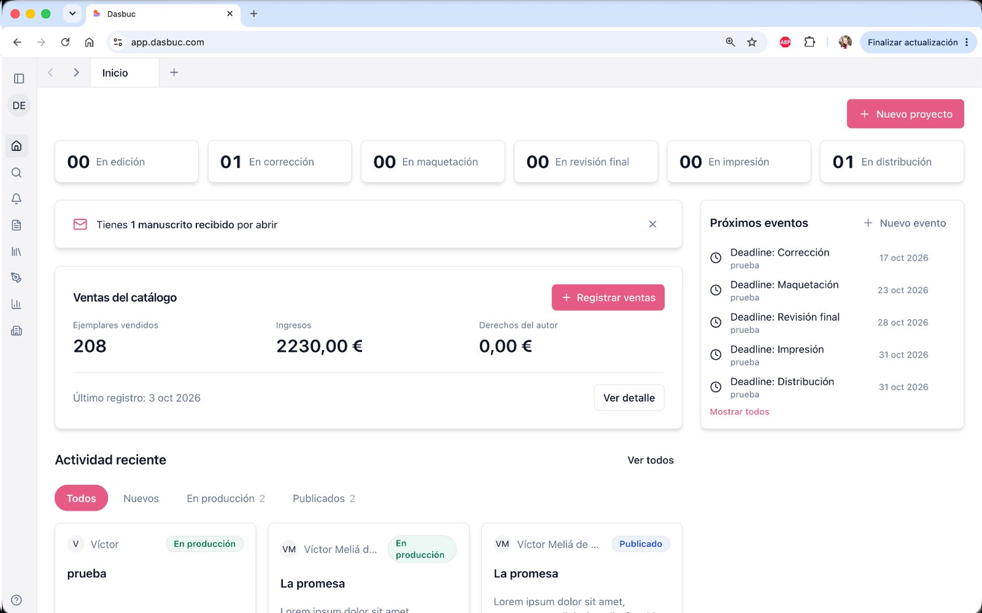Open the ABP extension icon
Viewport: 982px width, 613px height.
point(786,42)
